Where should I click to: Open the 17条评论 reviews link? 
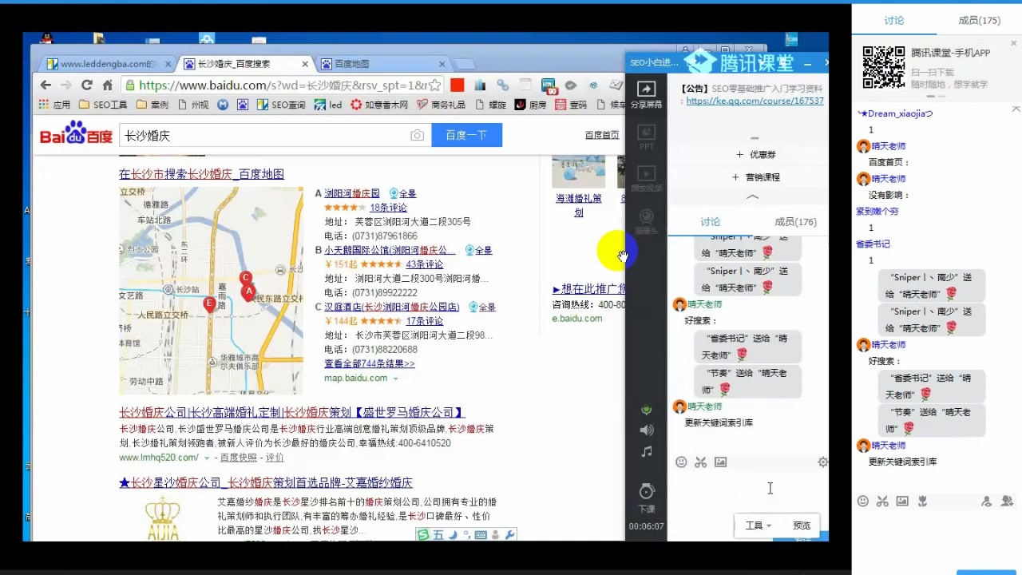[424, 321]
